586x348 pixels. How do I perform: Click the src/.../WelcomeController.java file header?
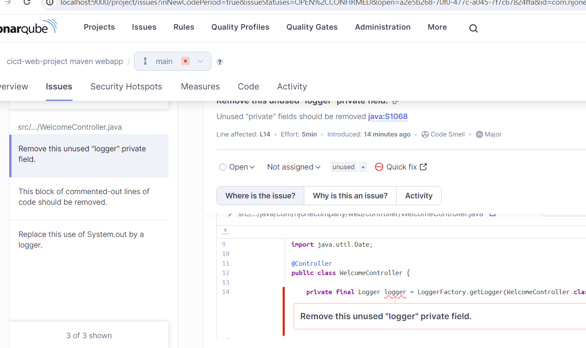point(70,127)
